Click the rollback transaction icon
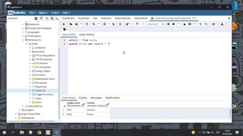This screenshot has width=243, height=136. 206,24
